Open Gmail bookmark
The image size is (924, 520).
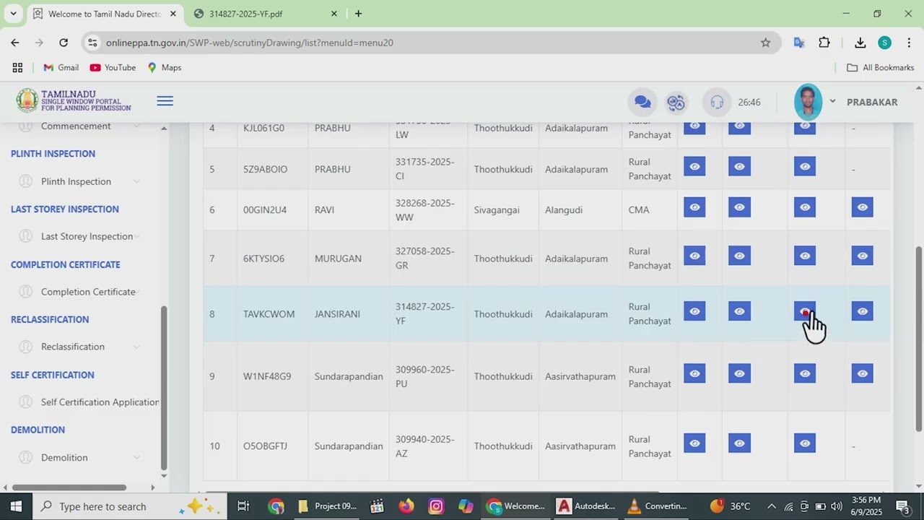coord(61,67)
